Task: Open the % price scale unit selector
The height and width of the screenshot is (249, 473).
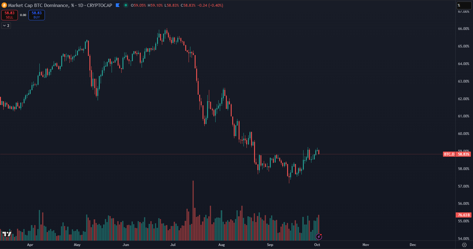Action: [464, 5]
